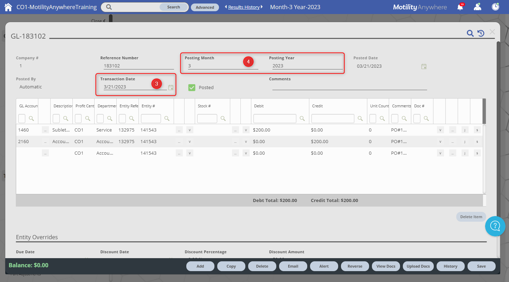The width and height of the screenshot is (509, 282).
Task: Click the Email button
Action: 293,266
